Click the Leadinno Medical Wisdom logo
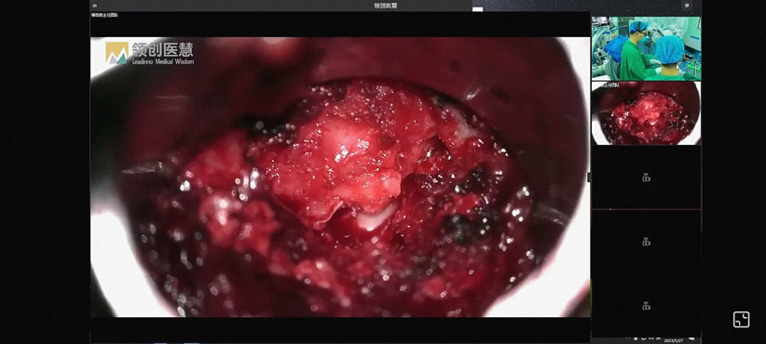The width and height of the screenshot is (766, 344). coord(149,53)
